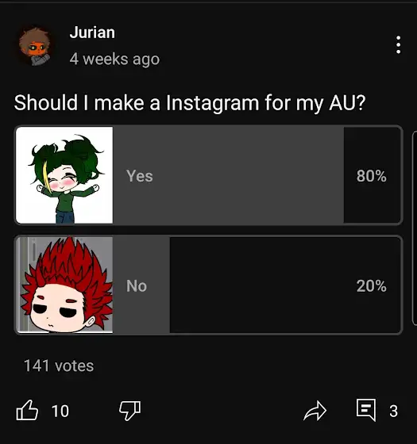Open Jurian's profile avatar
This screenshot has width=417, height=444.
coord(35,46)
